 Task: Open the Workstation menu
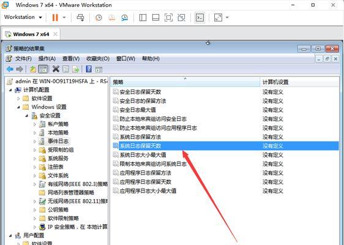[23, 17]
